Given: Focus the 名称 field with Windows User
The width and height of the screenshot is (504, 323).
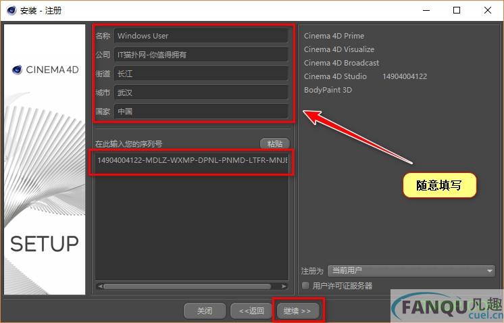Looking at the screenshot, I should click(x=201, y=36).
